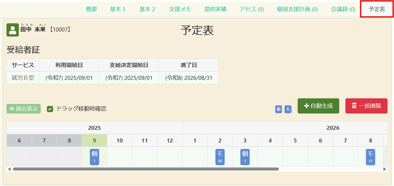The width and height of the screenshot is (394, 186).
Task: Click the timeline scrollbar left arrow
Action: (x=9, y=169)
